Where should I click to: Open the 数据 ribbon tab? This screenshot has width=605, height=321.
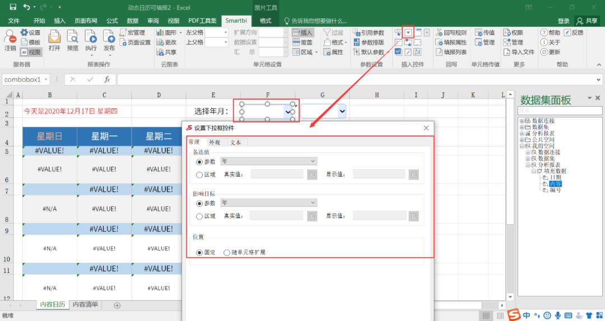[x=132, y=21]
